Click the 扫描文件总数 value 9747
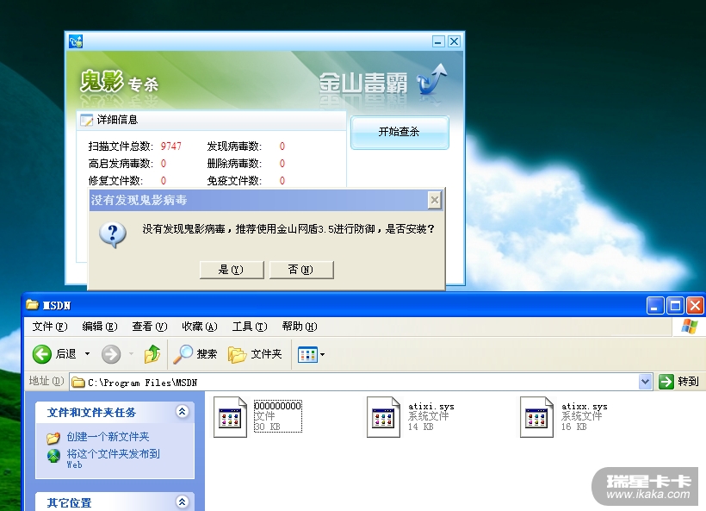The height and width of the screenshot is (511, 706). coord(171,146)
